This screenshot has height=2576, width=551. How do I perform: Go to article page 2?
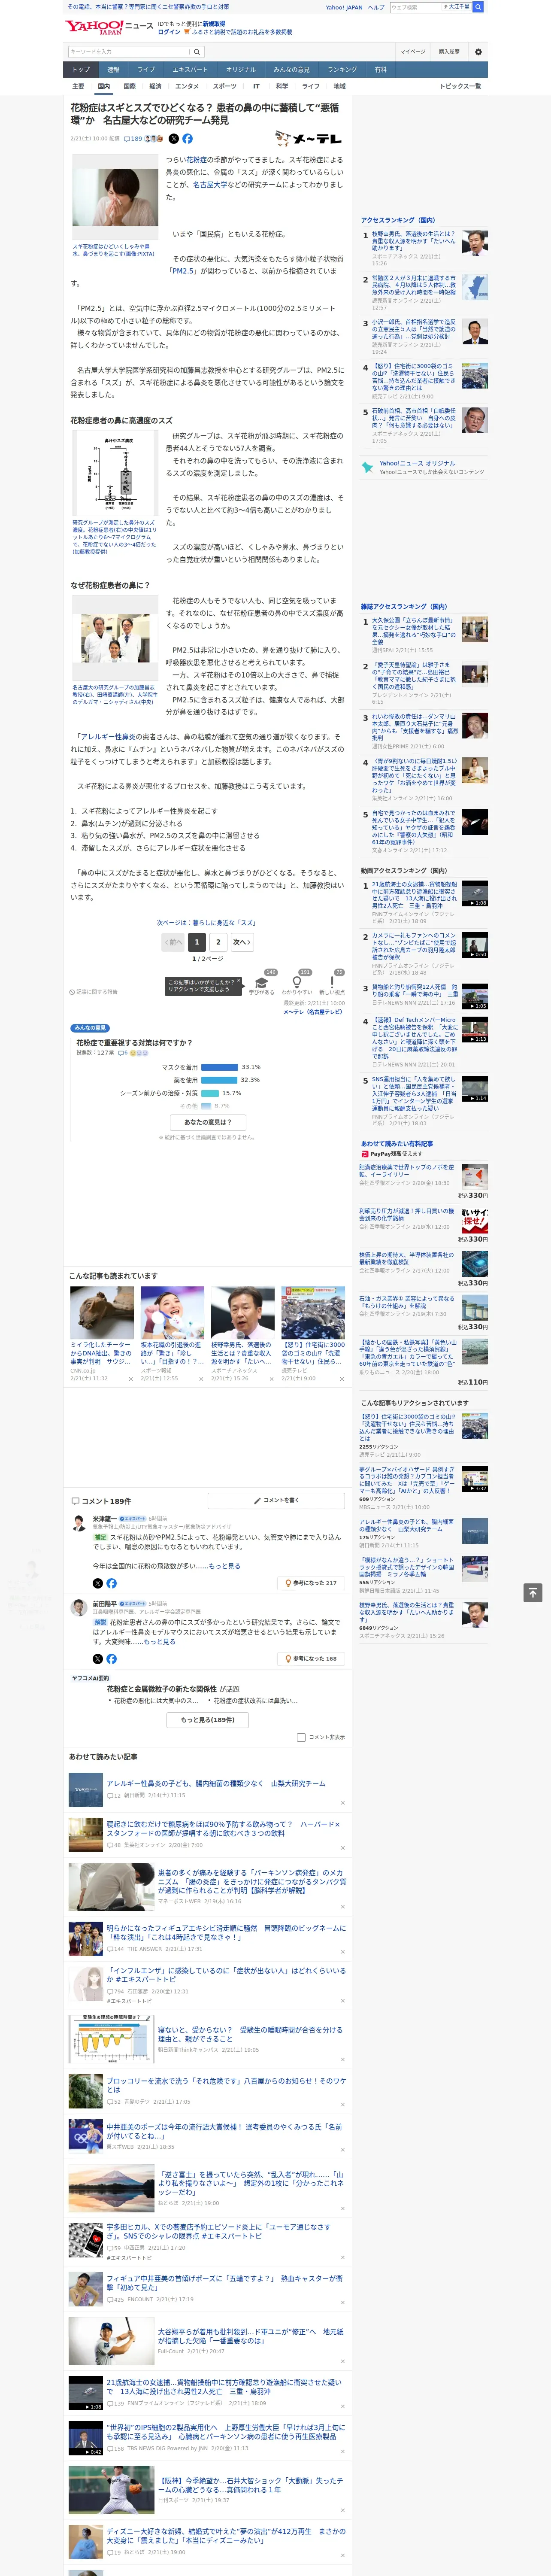(218, 942)
